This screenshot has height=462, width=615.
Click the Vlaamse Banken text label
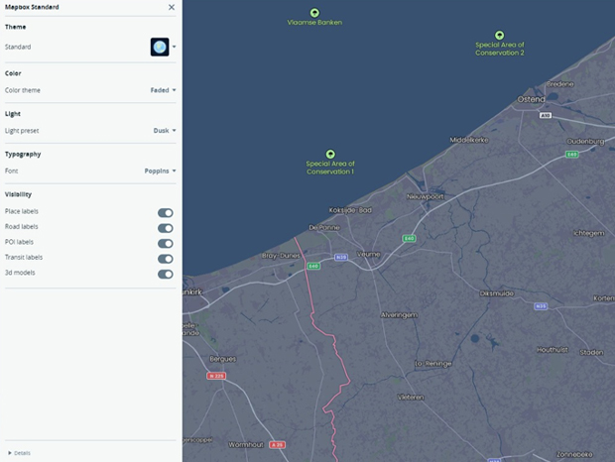click(314, 23)
